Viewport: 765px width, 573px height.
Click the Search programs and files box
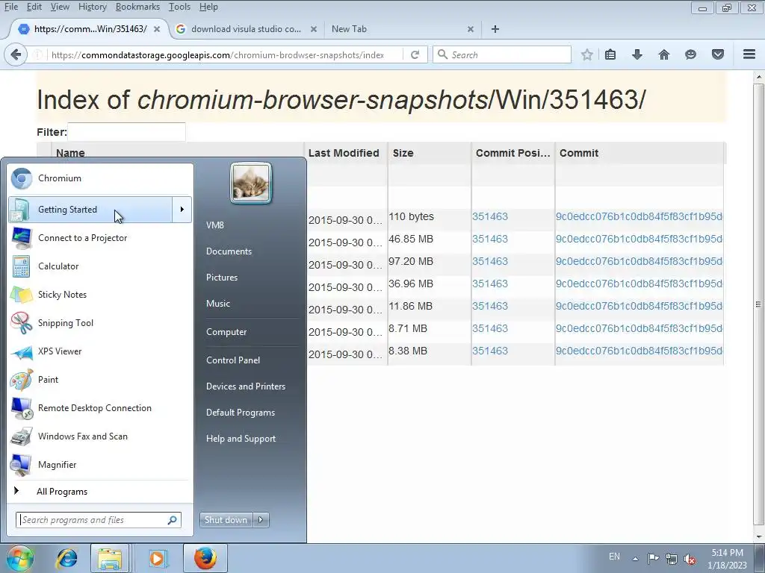click(98, 520)
